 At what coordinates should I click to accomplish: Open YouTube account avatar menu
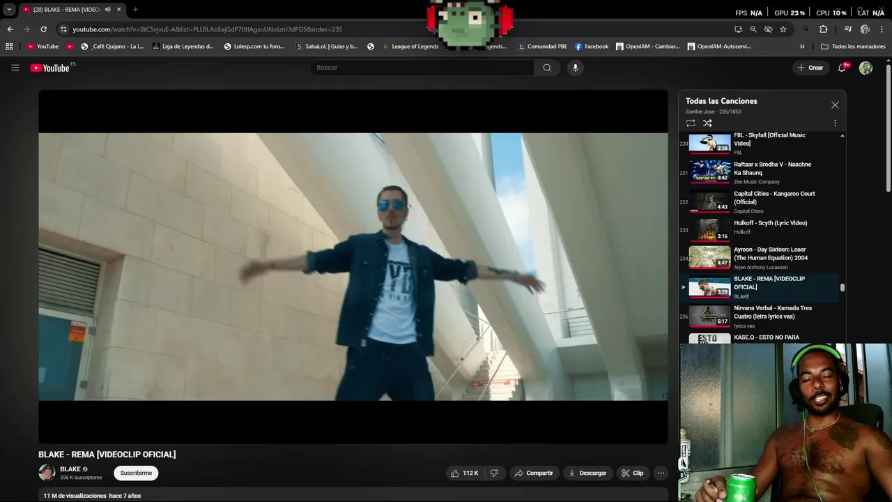click(866, 68)
